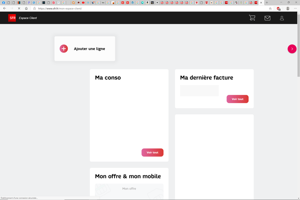The height and width of the screenshot is (200, 300).
Task: Stop page loading with the X button
Action: point(19,8)
